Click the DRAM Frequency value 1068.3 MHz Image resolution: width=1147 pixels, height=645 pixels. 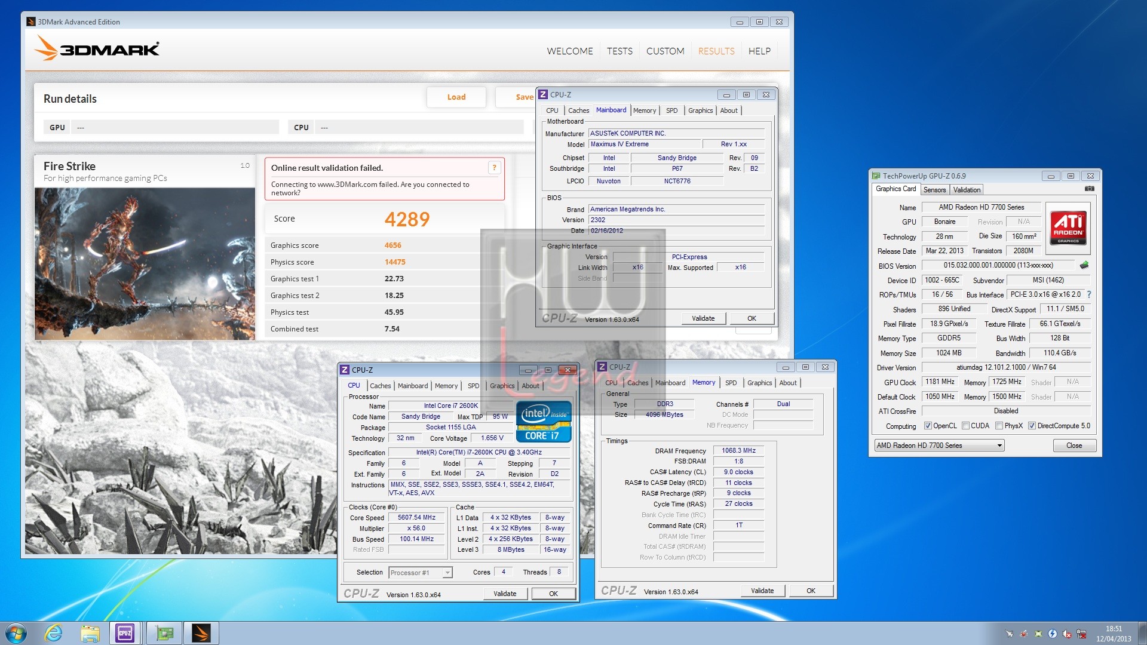point(738,451)
